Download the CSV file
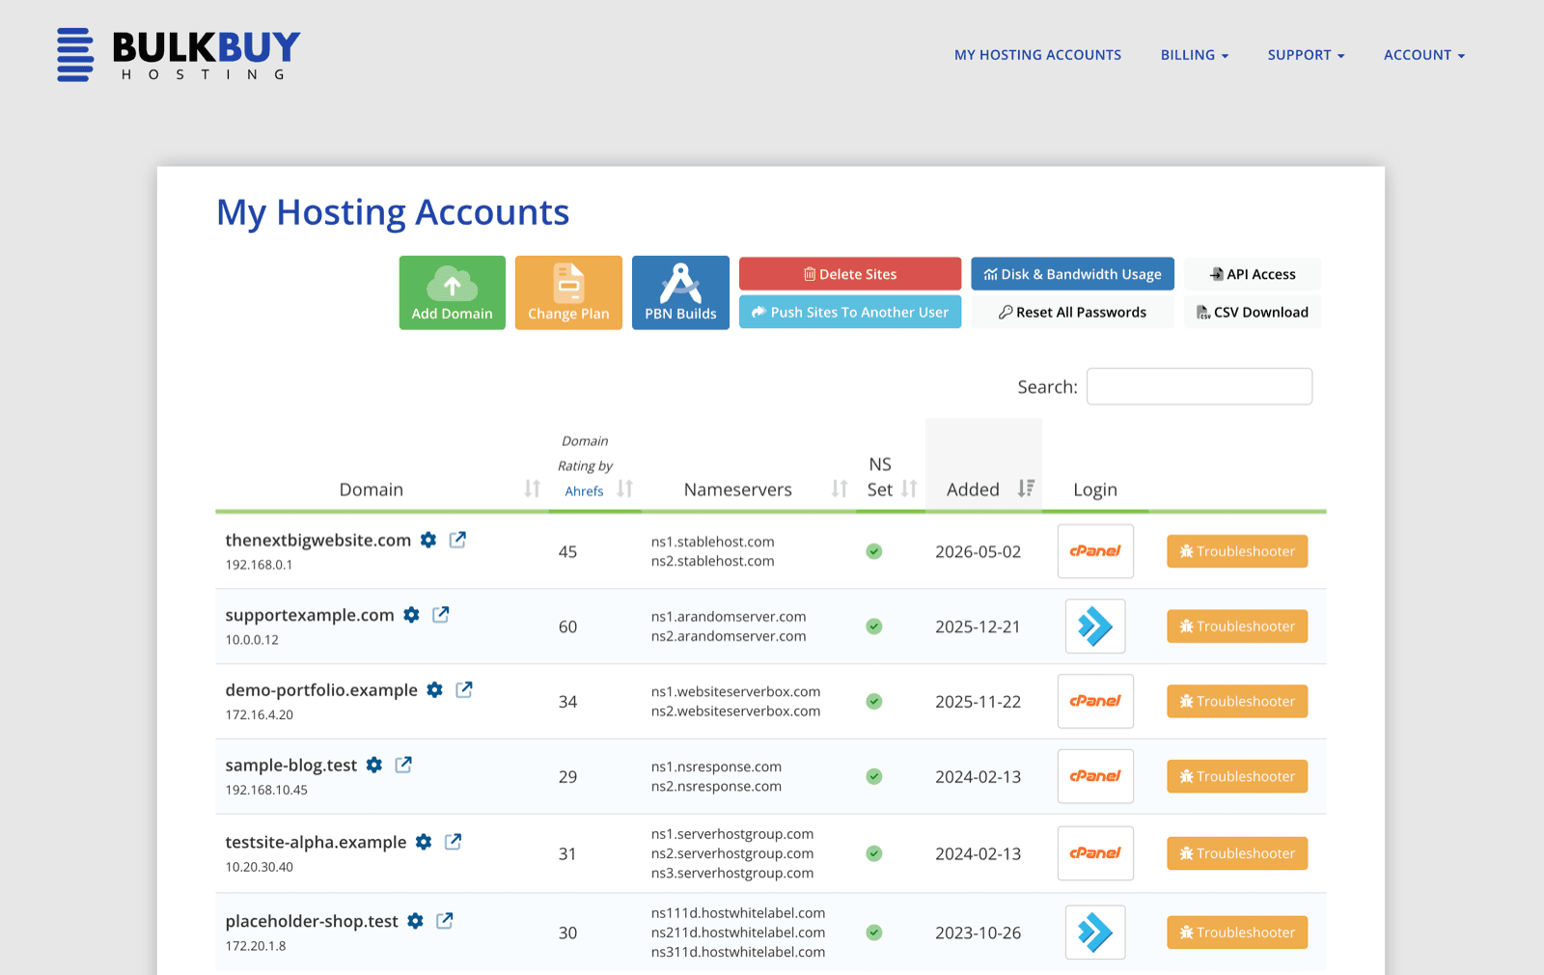This screenshot has width=1544, height=975. click(1253, 312)
